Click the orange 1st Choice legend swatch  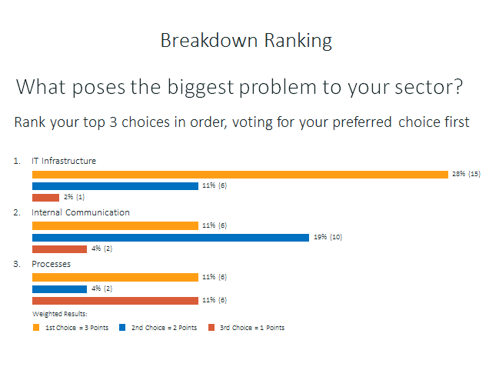click(x=36, y=327)
